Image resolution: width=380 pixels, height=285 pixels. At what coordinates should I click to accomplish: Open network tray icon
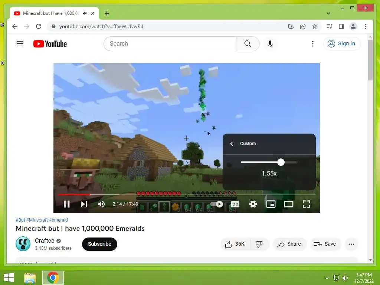pyautogui.click(x=336, y=278)
